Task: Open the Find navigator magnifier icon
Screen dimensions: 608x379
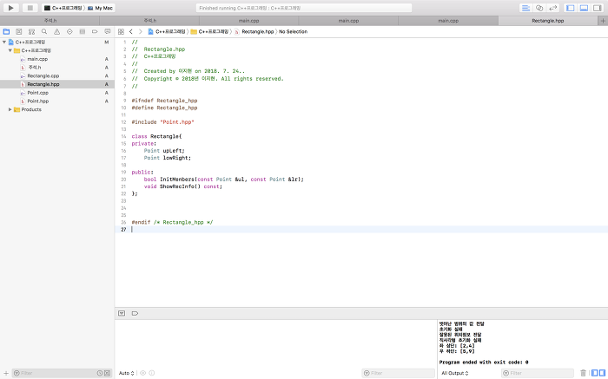Action: coord(44,32)
